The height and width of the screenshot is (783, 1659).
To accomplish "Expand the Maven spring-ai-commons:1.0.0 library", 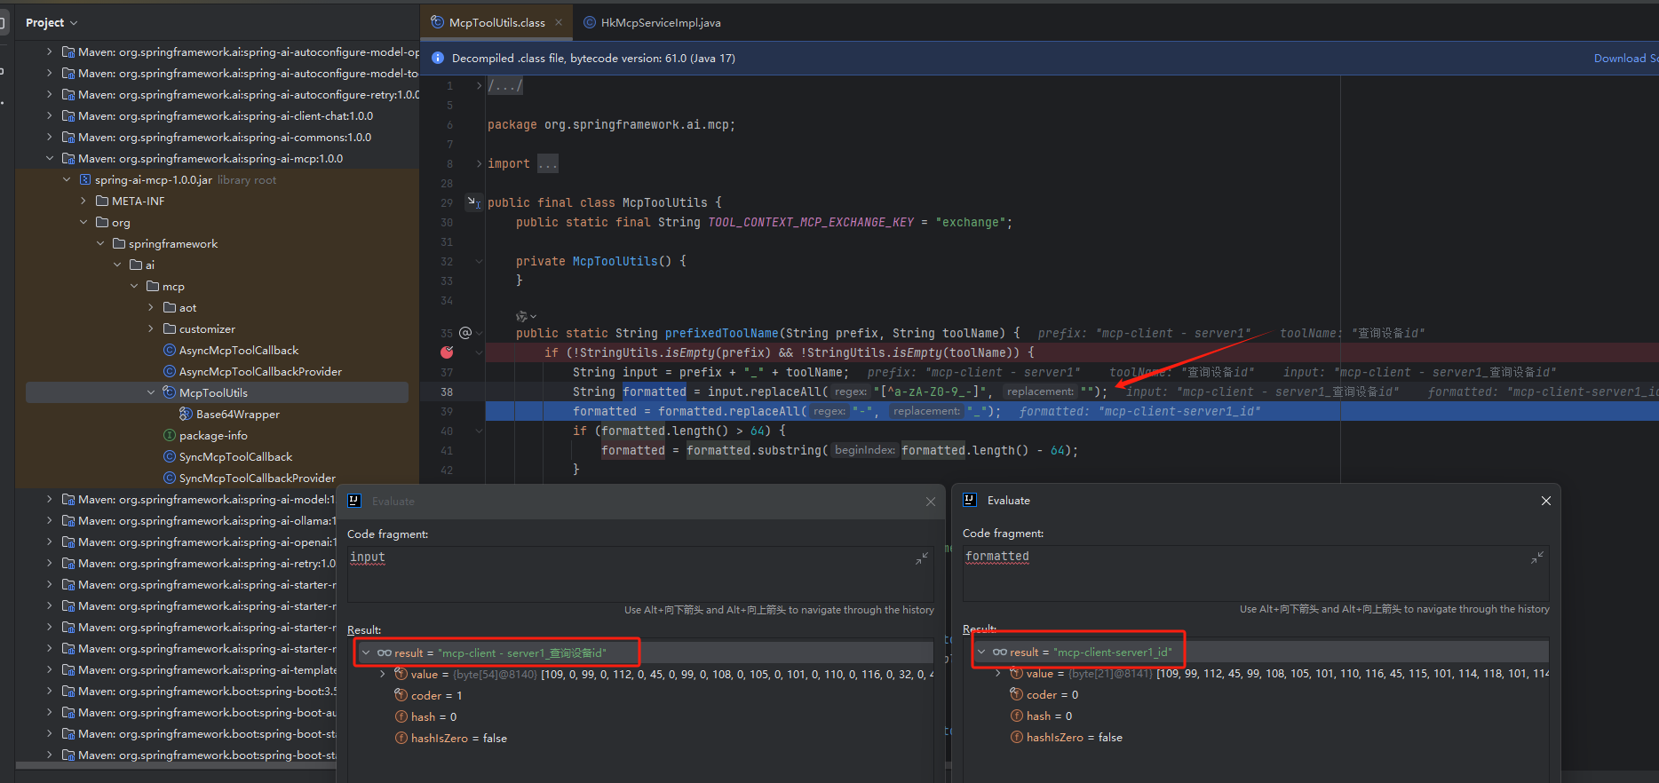I will (x=49, y=138).
